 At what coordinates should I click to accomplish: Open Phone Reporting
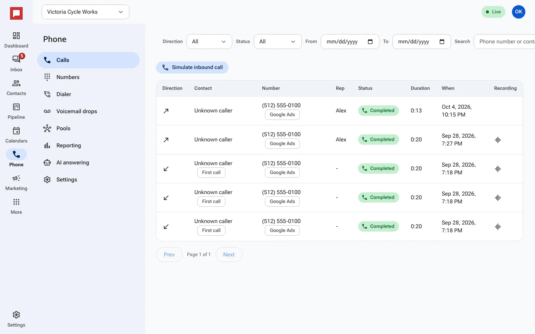pyautogui.click(x=88, y=145)
